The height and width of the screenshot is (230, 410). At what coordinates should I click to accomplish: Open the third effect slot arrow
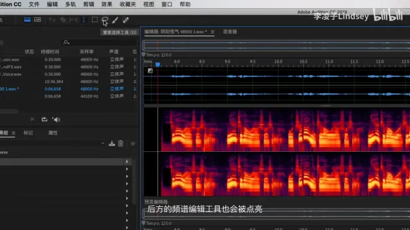[x=127, y=176]
